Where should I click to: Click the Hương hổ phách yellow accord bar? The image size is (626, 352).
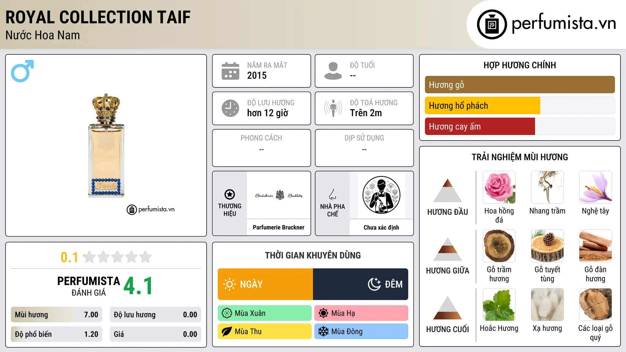[482, 105]
